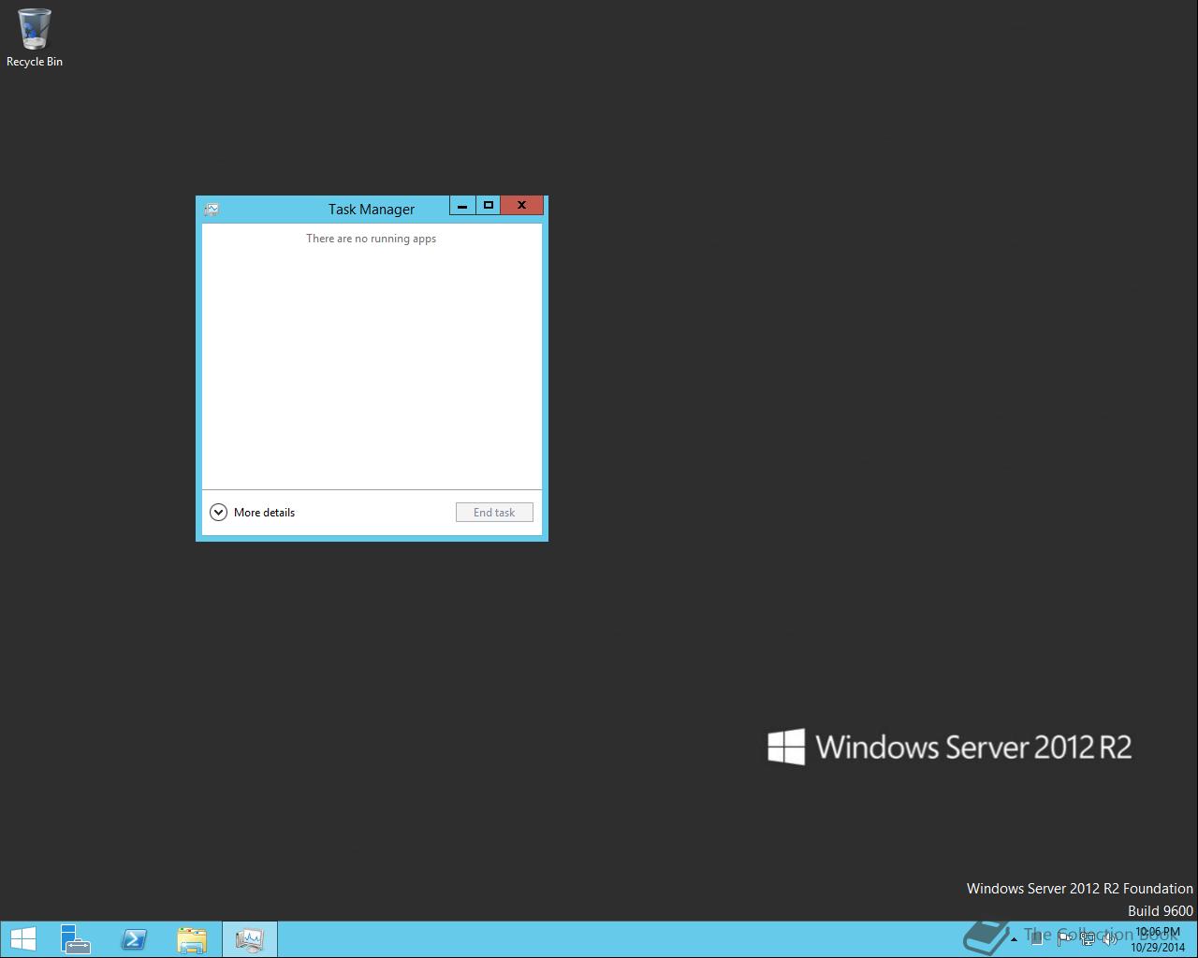Click the Task Manager title bar icon
This screenshot has height=958, width=1198.
pyautogui.click(x=212, y=210)
